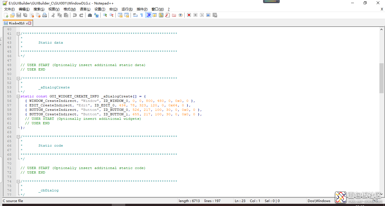Click 'length : 6713' in status bar
Screen dimensions: 385x206
pyautogui.click(x=189, y=201)
